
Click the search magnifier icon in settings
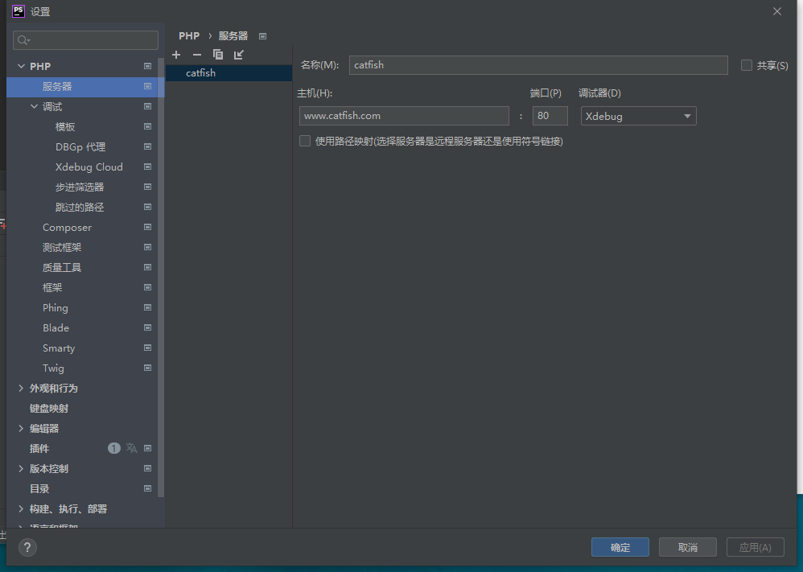point(23,40)
